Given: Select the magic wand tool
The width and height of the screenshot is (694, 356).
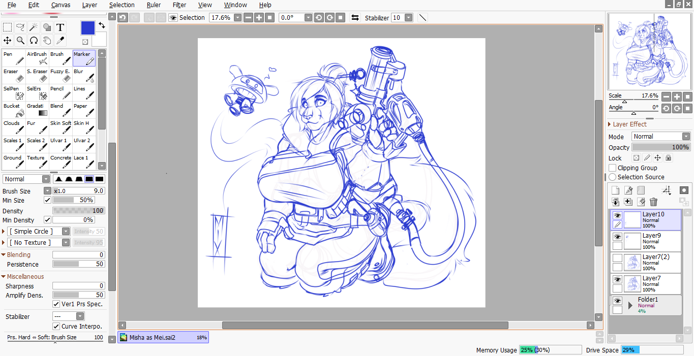Looking at the screenshot, I should click(34, 27).
